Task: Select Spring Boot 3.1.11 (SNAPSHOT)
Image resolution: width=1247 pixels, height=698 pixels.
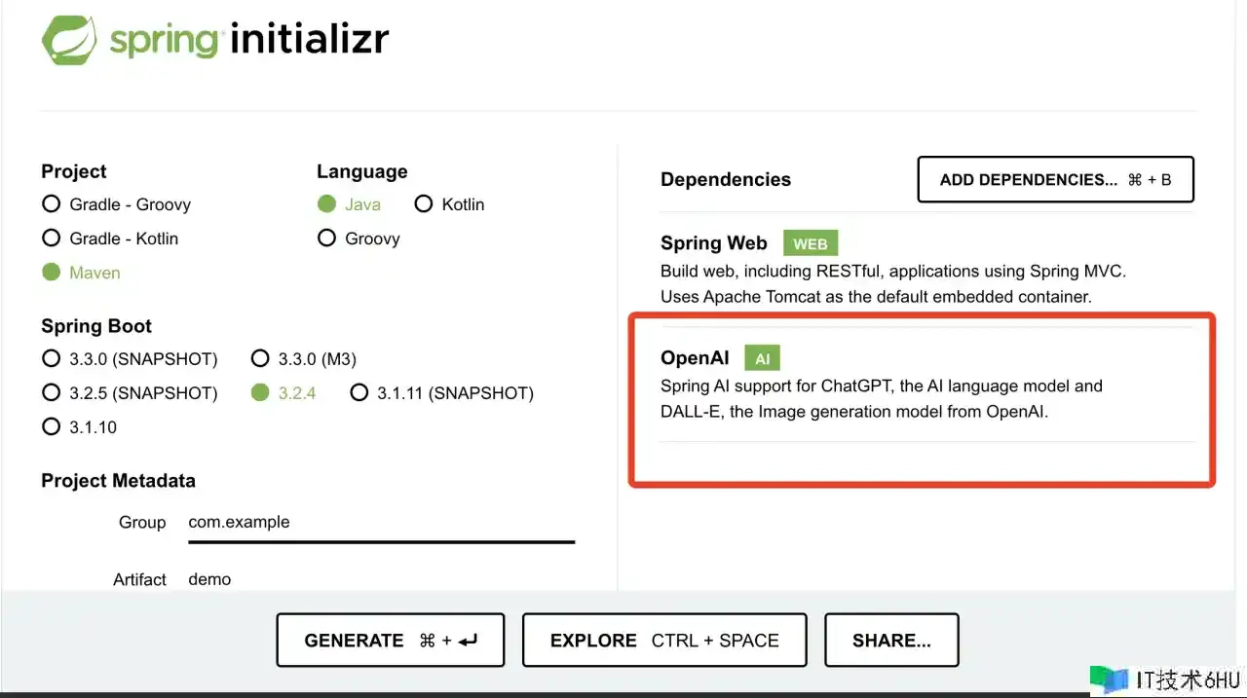Action: coord(442,393)
